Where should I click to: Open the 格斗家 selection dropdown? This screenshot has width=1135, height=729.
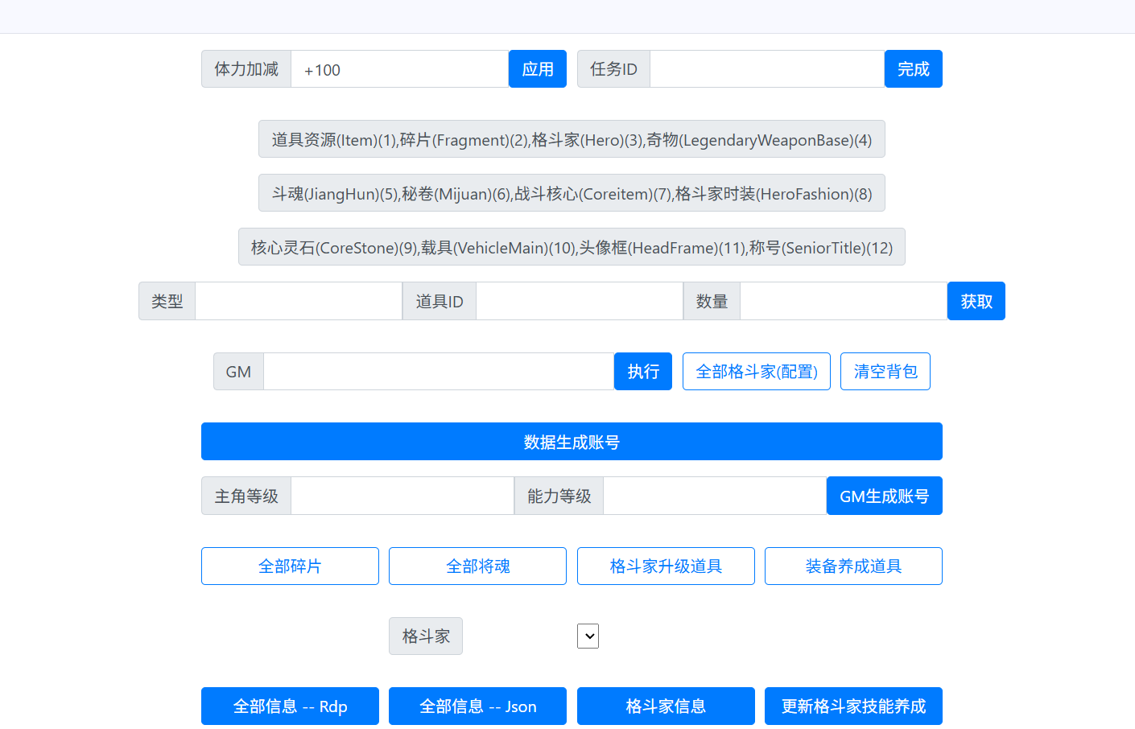[588, 636]
